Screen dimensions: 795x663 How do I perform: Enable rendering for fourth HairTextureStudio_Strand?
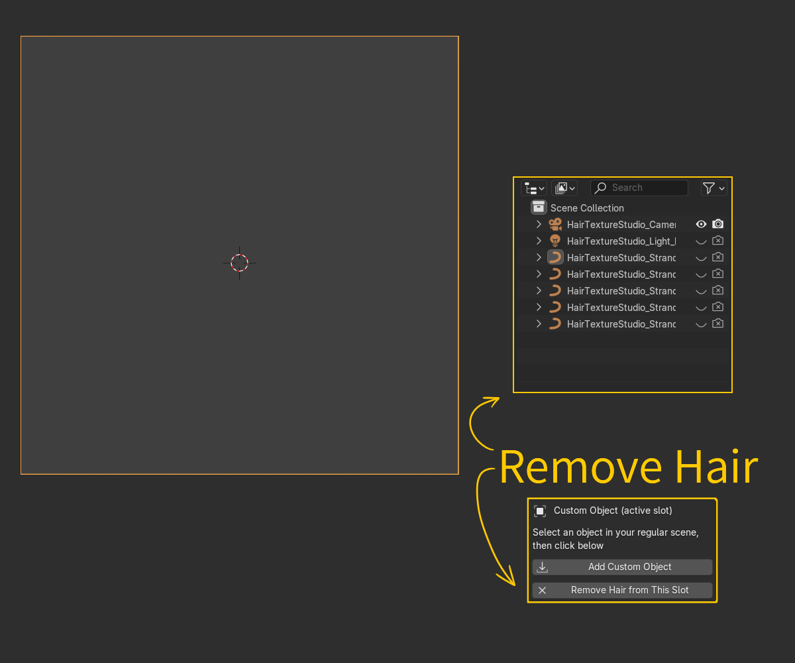tap(717, 307)
